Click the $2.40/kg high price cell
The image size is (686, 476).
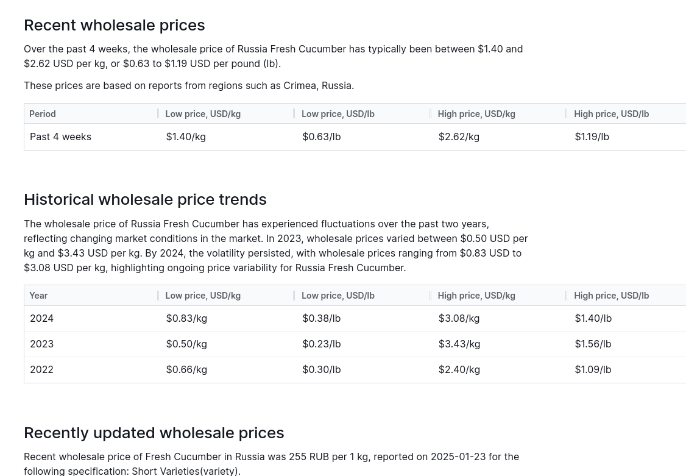[459, 369]
